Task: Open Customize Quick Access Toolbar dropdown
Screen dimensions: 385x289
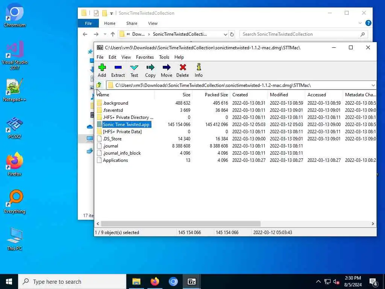Action: click(x=111, y=13)
